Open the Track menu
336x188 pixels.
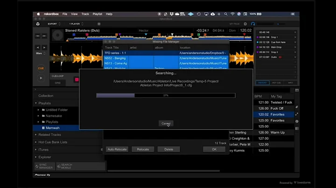point(85,14)
